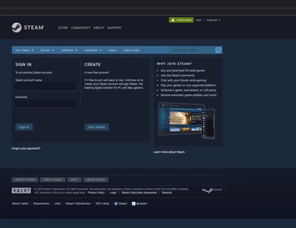Expand the Games dropdown menu
The height and width of the screenshot is (228, 296).
point(47,50)
